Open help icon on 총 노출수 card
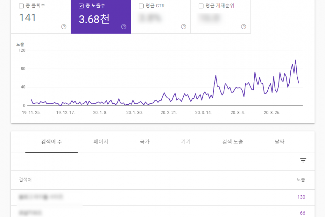The width and height of the screenshot is (325, 217). point(124,27)
